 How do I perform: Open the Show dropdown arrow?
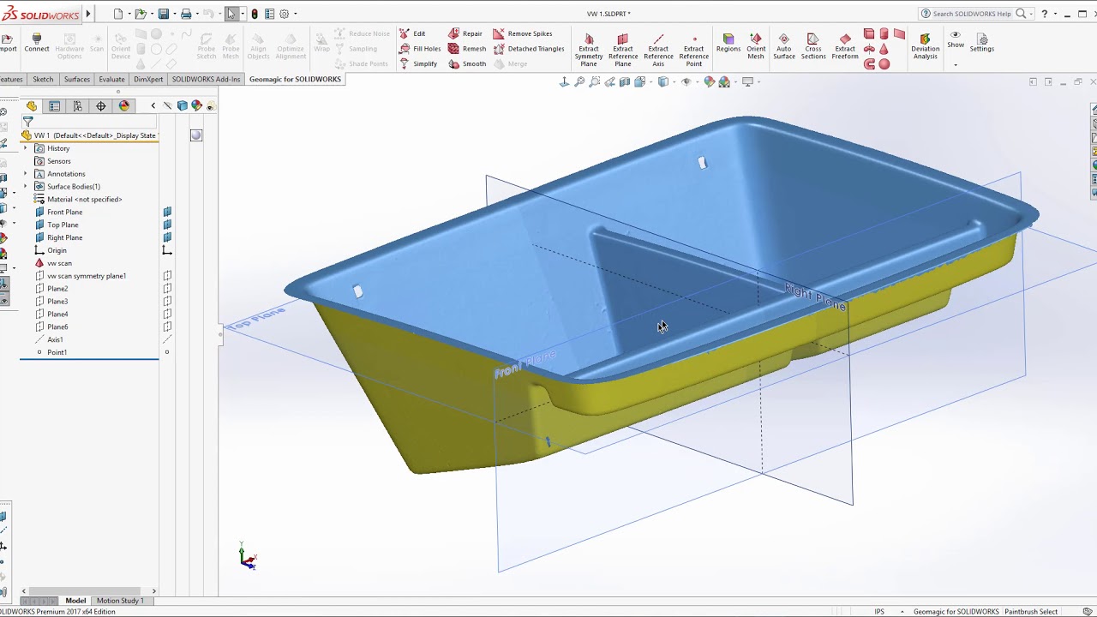tap(956, 65)
